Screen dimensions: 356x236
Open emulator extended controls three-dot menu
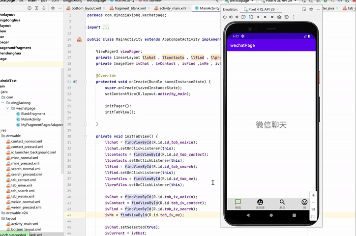point(294,17)
